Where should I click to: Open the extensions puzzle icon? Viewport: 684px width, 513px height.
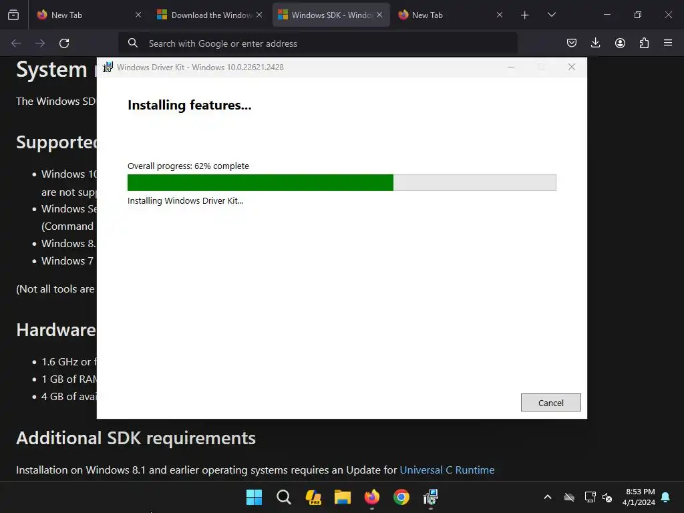[x=644, y=43]
